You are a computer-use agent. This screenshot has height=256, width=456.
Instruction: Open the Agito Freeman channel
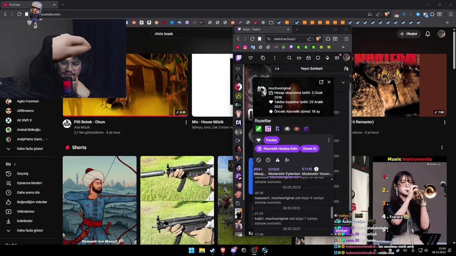(x=28, y=101)
